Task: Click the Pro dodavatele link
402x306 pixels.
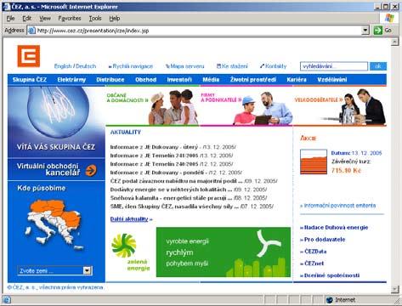Action: tap(323, 240)
